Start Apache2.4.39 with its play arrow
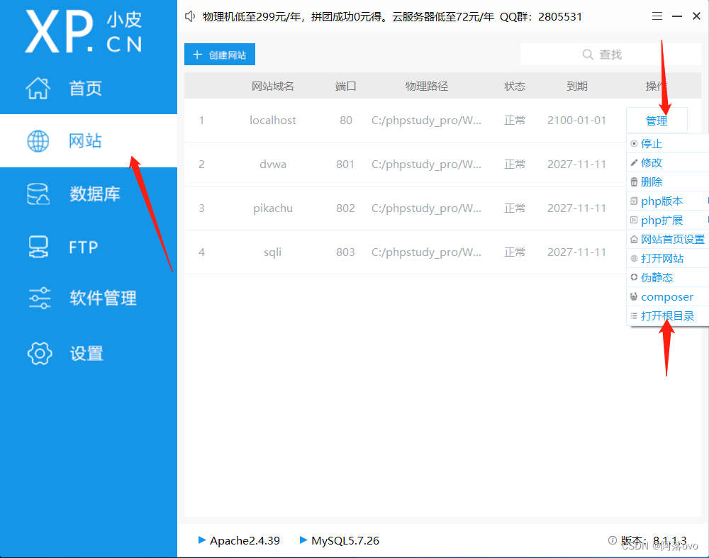The width and height of the screenshot is (709, 558). [x=201, y=540]
